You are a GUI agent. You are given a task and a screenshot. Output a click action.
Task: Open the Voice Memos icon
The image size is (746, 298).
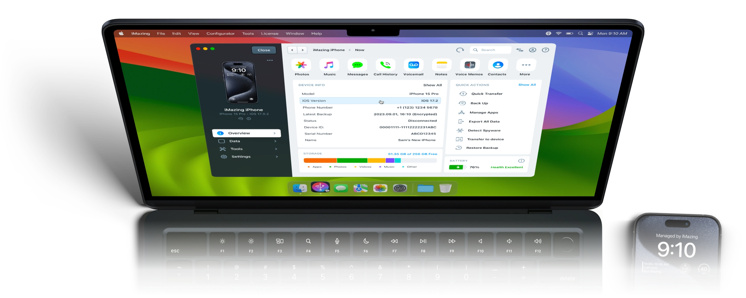click(x=469, y=65)
